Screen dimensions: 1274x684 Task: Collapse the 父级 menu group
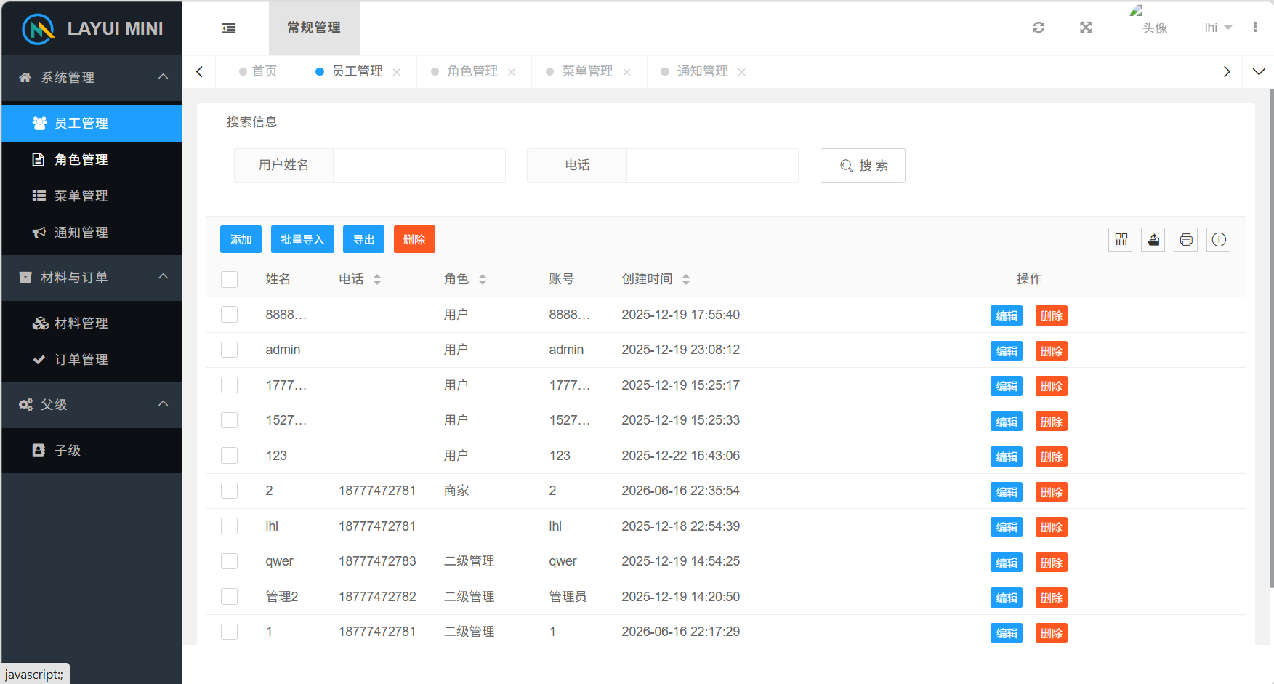pos(92,404)
